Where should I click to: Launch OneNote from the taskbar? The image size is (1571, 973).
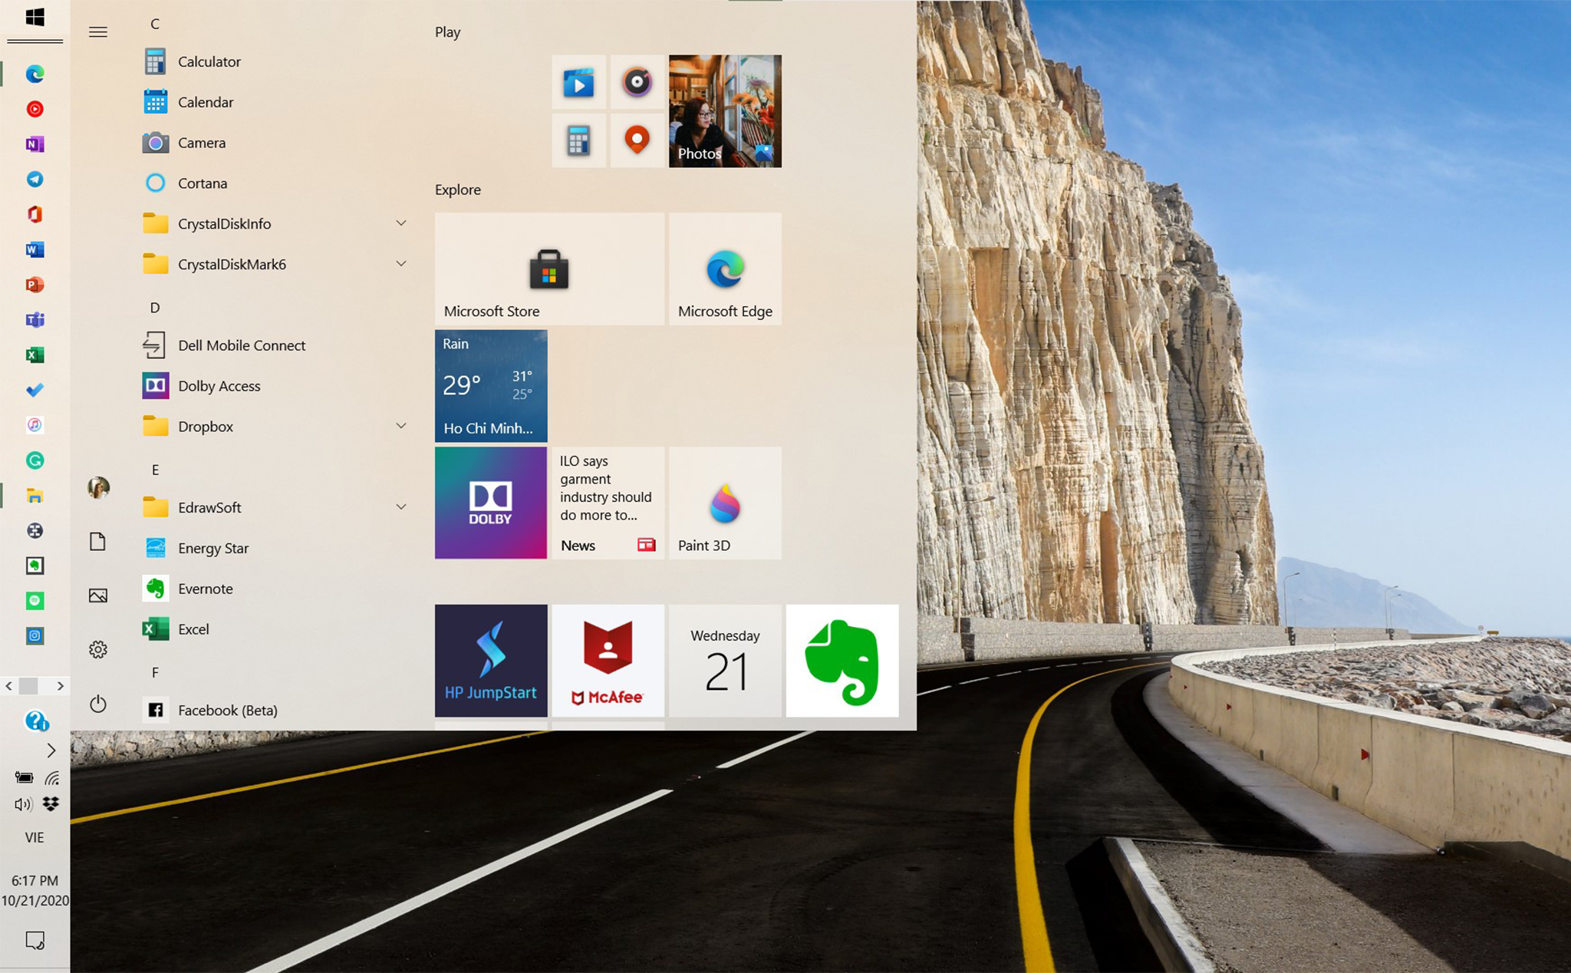35,144
